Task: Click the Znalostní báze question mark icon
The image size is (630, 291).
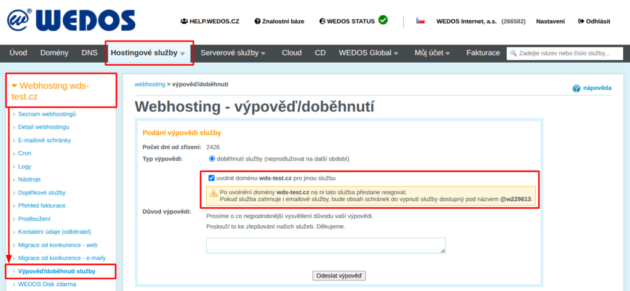Action: point(258,22)
